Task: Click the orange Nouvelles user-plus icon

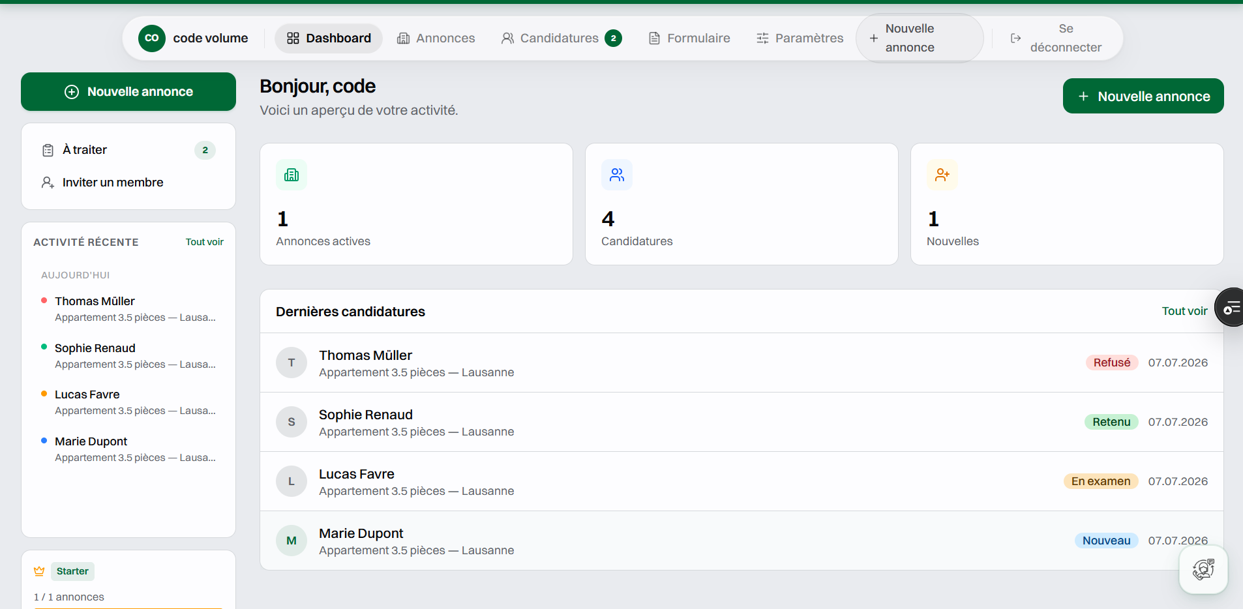Action: pos(942,175)
